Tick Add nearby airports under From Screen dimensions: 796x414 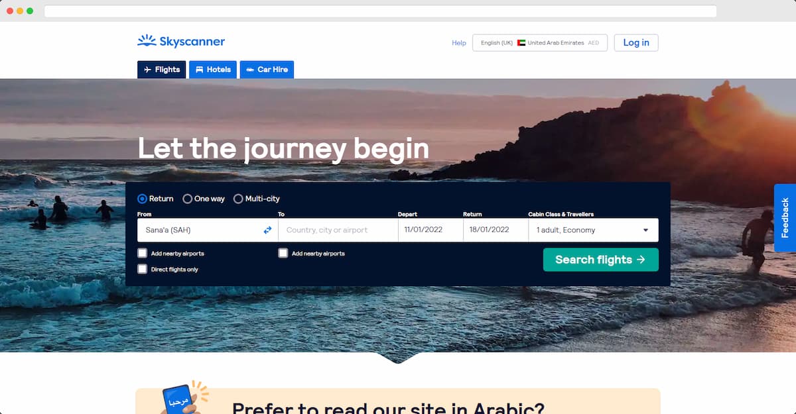pyautogui.click(x=142, y=253)
